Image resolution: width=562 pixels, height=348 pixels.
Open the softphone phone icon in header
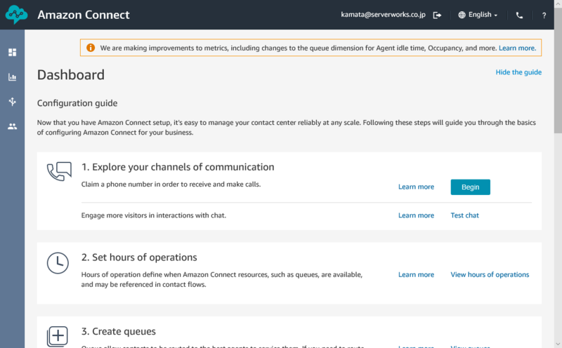[519, 15]
